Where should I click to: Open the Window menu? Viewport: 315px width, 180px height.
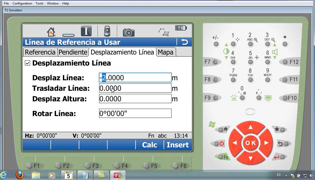coord(53,3)
